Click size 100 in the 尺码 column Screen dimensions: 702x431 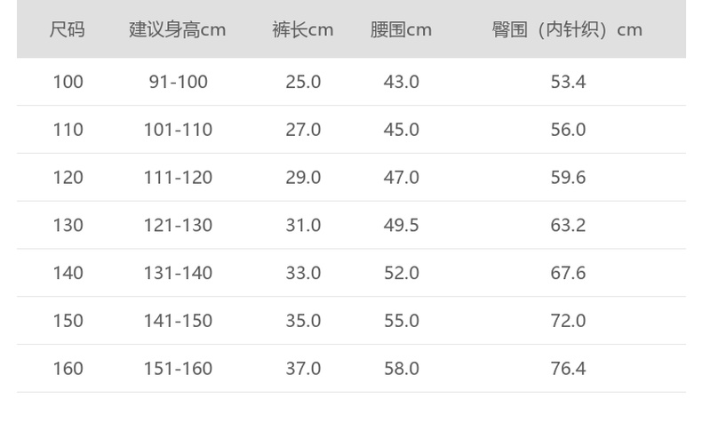[x=68, y=82]
